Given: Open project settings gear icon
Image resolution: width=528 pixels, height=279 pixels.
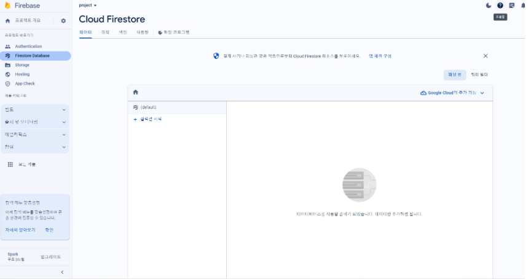Looking at the screenshot, I should tap(63, 21).
